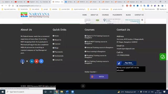168x94 pixels.
Task: Switch to the WHM browser tab
Action: [82, 2]
